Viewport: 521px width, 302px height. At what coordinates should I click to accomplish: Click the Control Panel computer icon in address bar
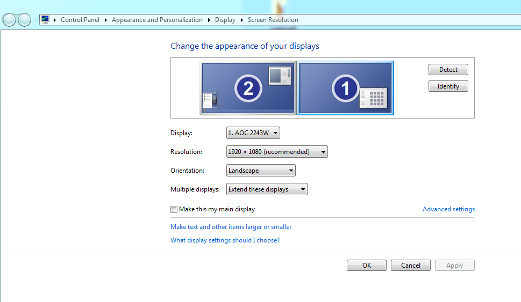(45, 19)
